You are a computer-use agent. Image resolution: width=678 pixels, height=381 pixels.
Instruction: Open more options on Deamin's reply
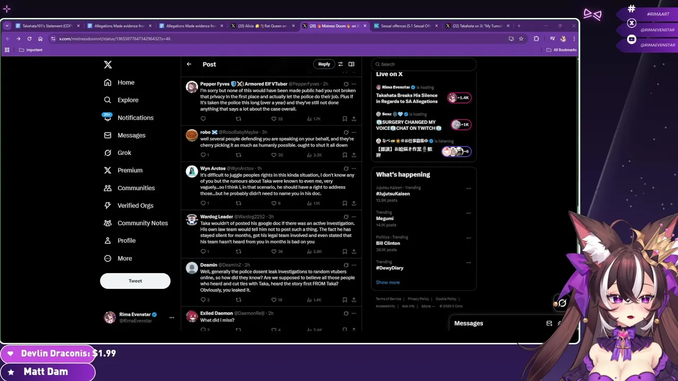coord(354,265)
